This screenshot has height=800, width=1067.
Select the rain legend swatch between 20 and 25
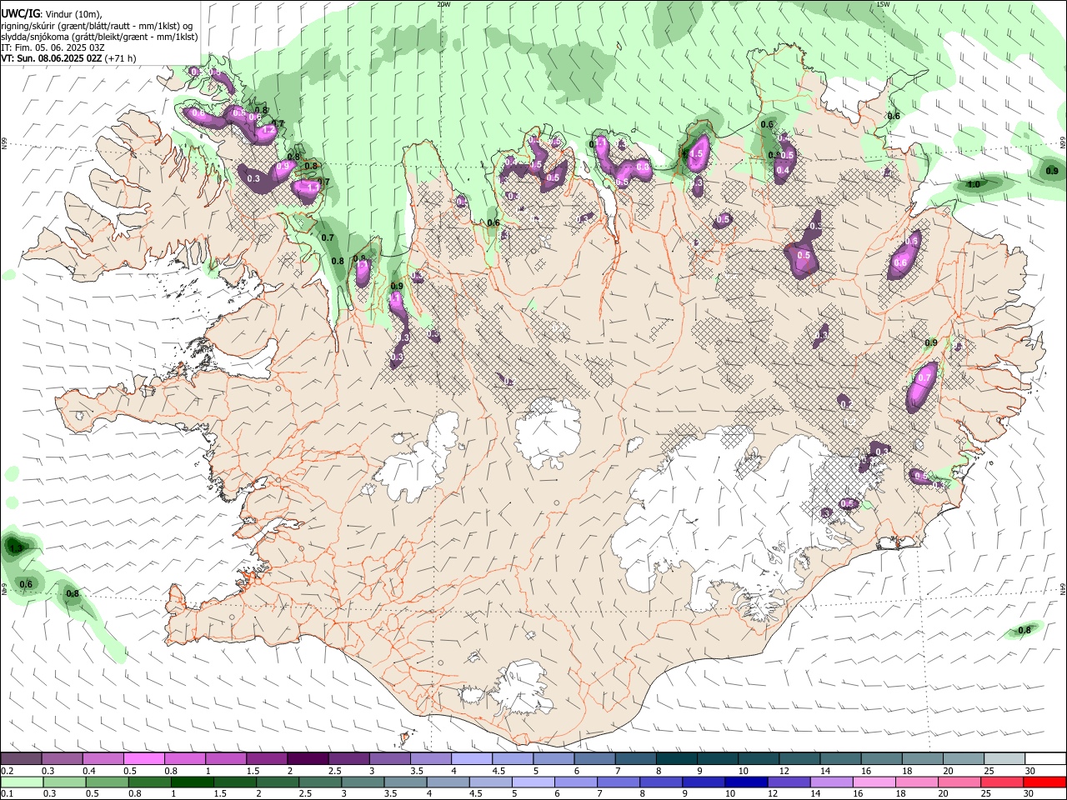[x=958, y=782]
